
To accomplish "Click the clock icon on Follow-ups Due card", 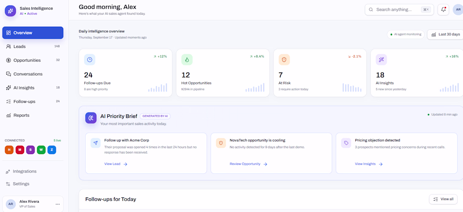I will [x=90, y=60].
